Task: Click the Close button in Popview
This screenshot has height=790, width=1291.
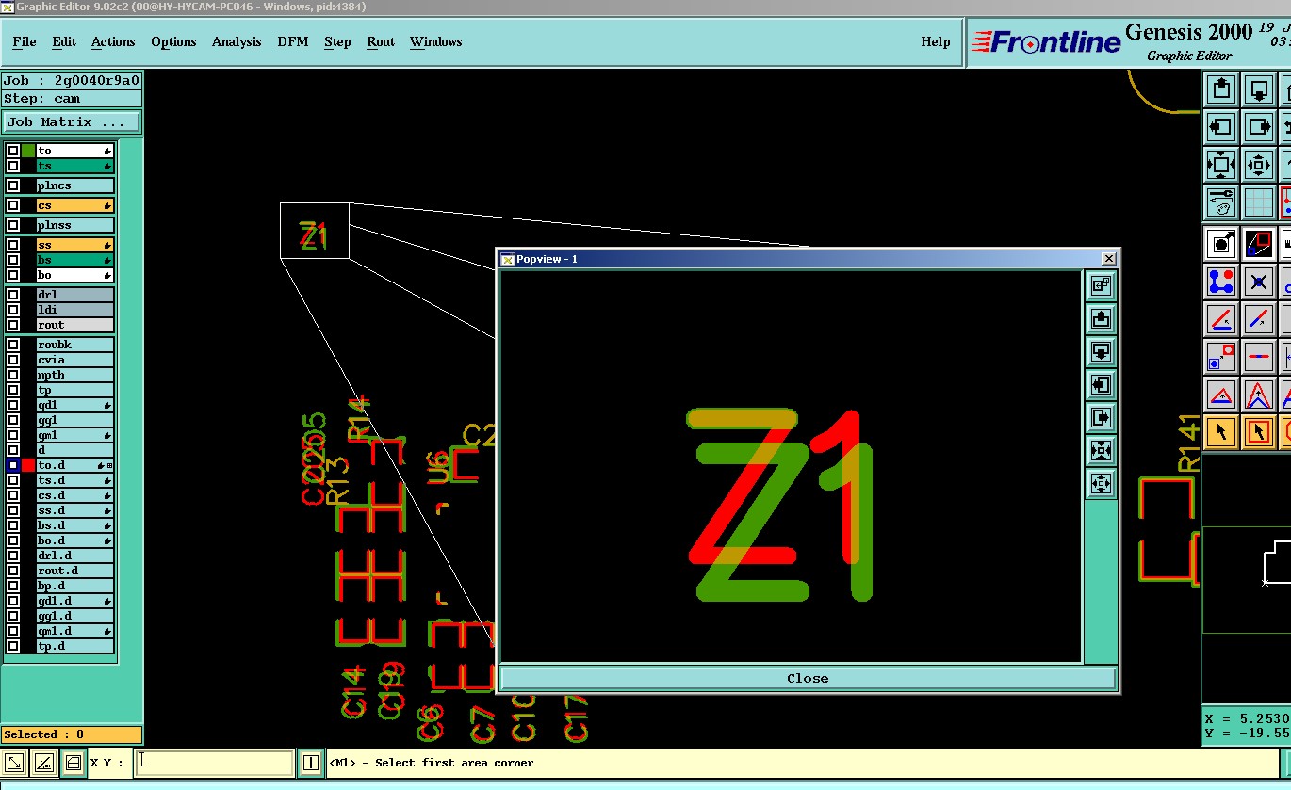Action: point(808,678)
